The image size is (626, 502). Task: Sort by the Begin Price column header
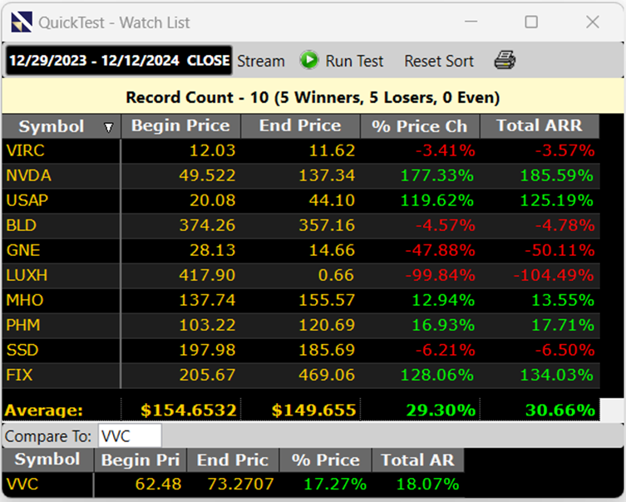(180, 126)
